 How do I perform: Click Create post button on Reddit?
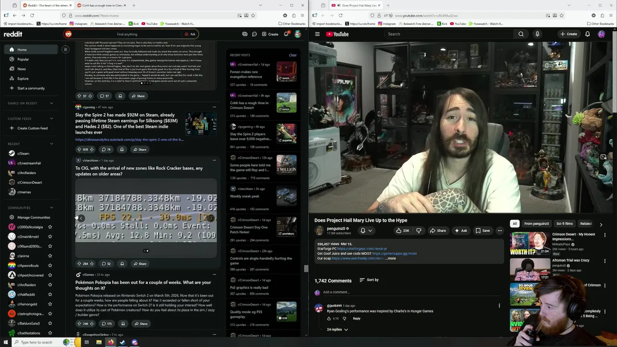tap(270, 34)
